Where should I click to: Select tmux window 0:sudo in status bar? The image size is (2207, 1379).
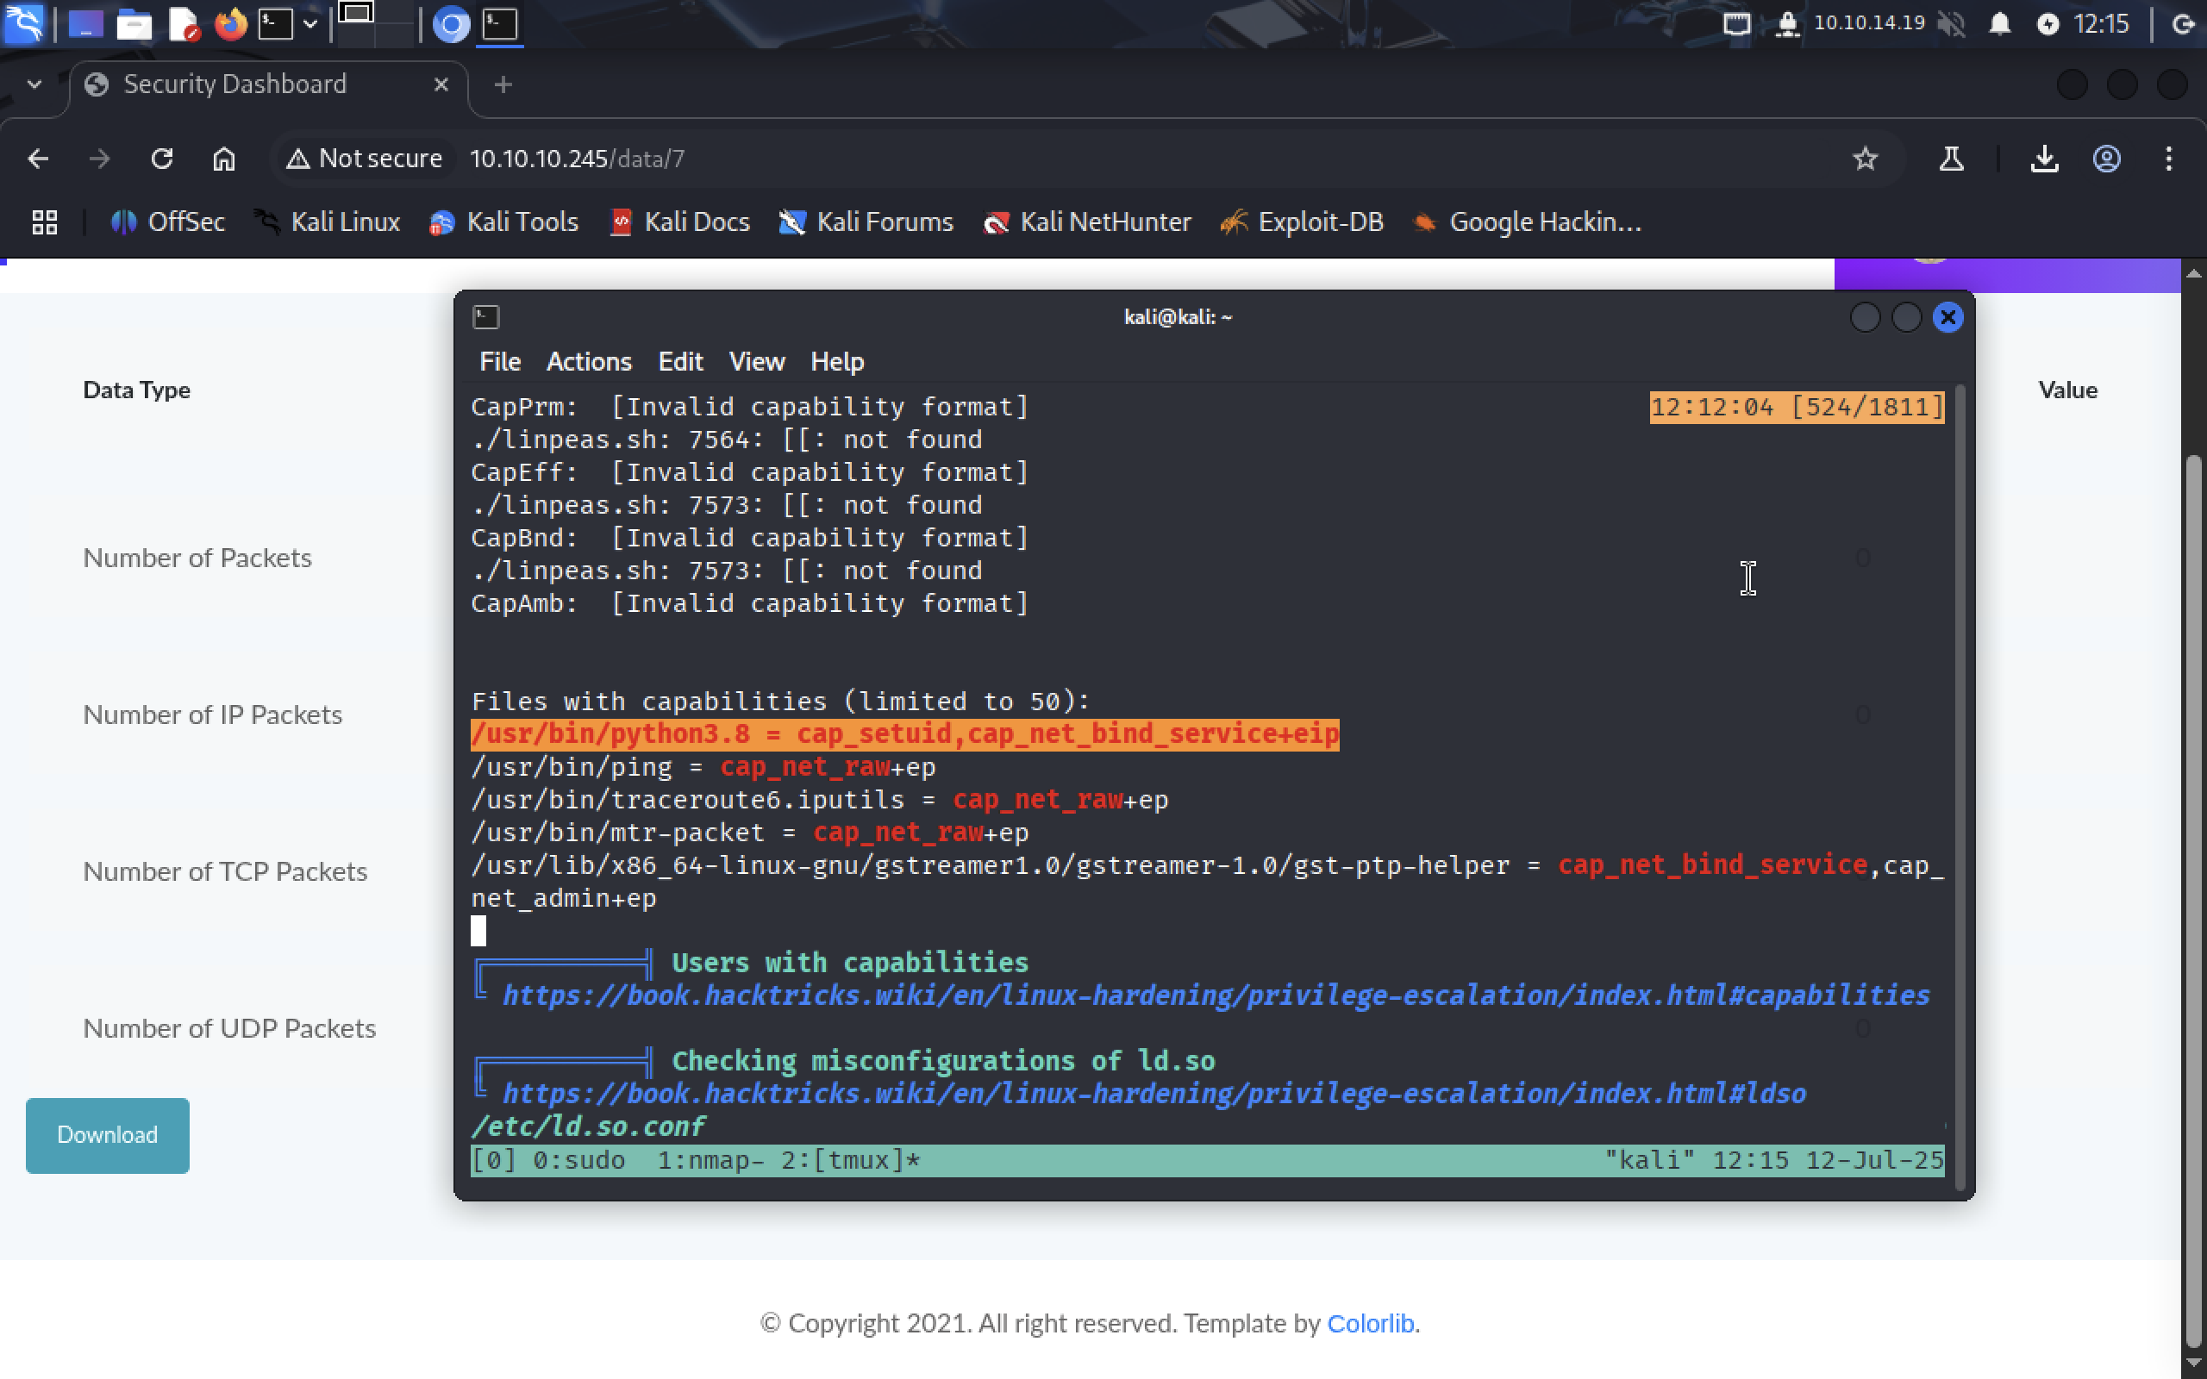pos(578,1160)
